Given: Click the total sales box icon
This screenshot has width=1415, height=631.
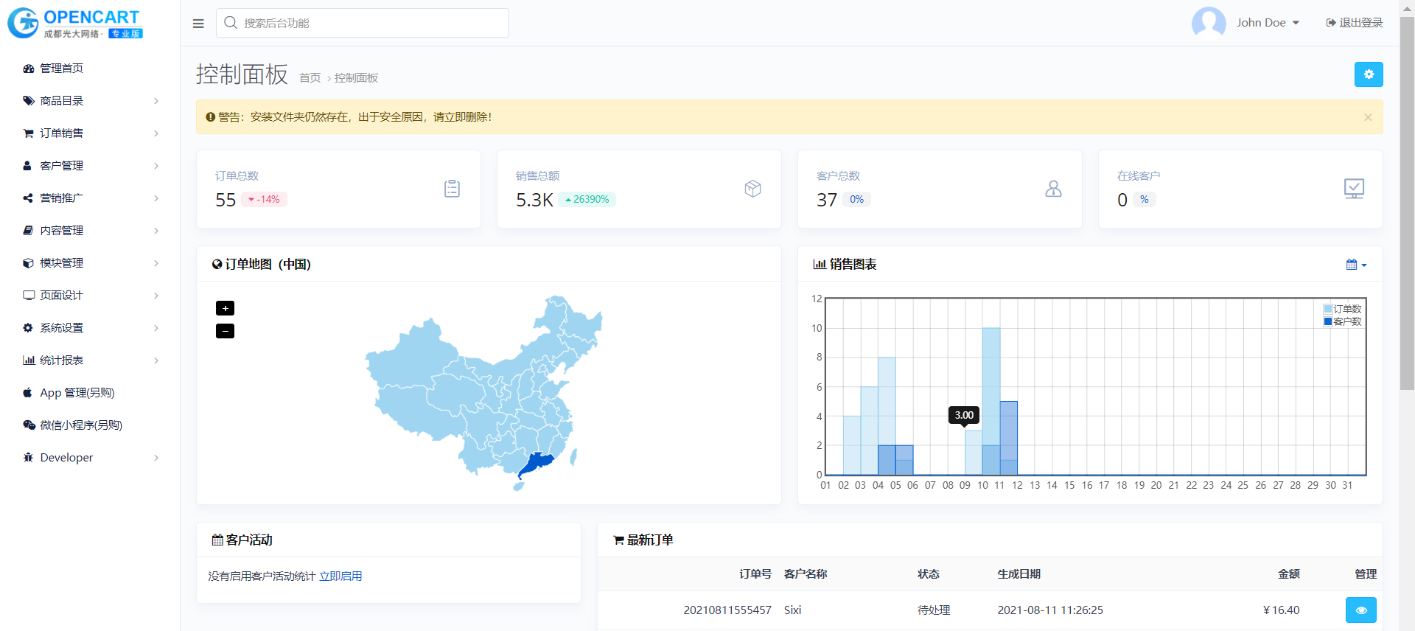Looking at the screenshot, I should pyautogui.click(x=752, y=189).
